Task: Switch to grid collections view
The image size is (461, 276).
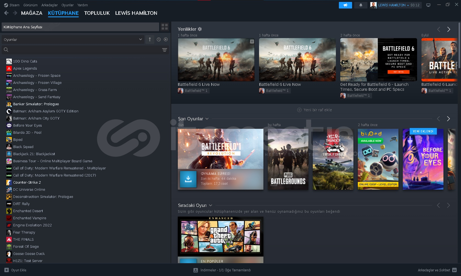Action: coord(165,27)
